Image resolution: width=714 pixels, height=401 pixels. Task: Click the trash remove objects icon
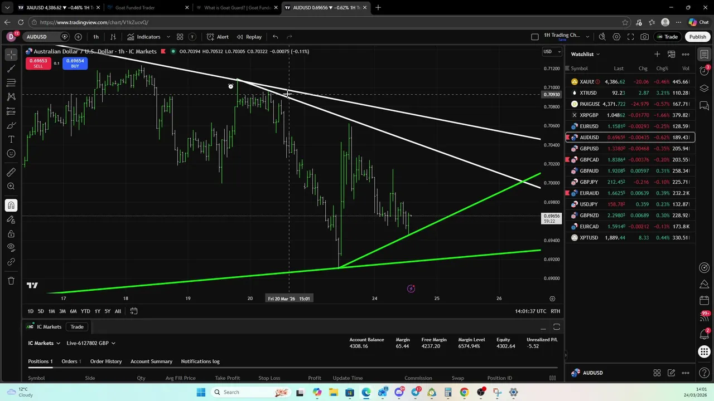pyautogui.click(x=11, y=281)
